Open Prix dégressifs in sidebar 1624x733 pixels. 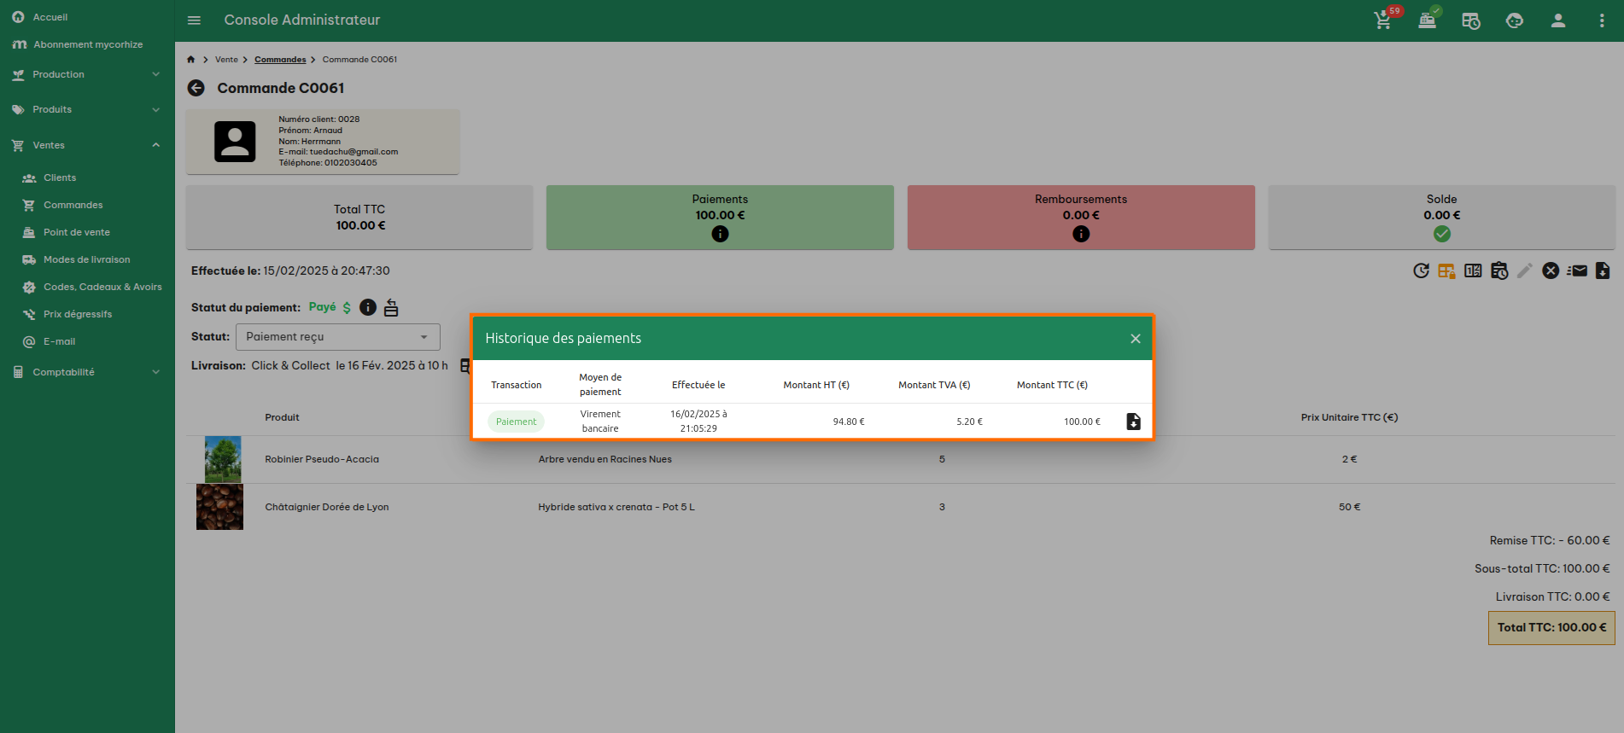click(78, 314)
